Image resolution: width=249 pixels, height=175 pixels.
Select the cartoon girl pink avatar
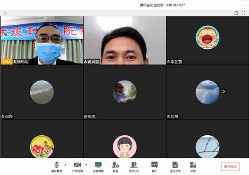click(125, 147)
